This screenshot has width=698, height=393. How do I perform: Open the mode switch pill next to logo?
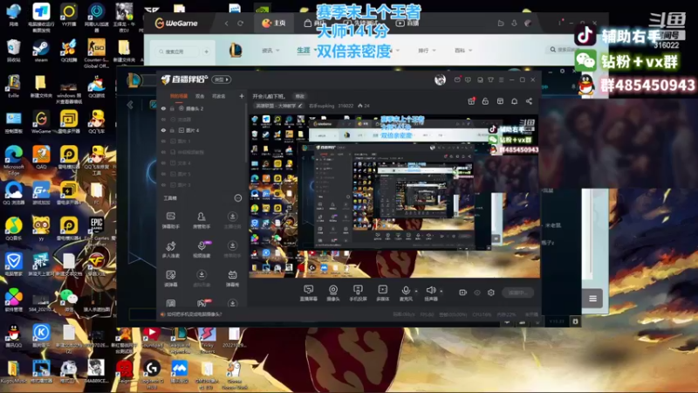tap(222, 79)
